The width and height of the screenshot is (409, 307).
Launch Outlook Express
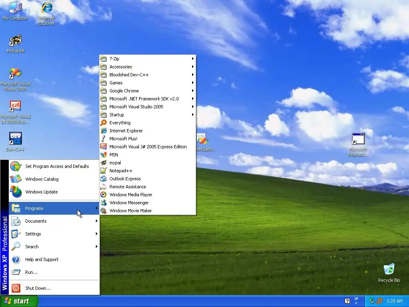tap(148, 179)
